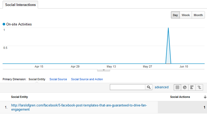Click the blue On-site Activities legend dot
The image size is (207, 115).
[4, 24]
